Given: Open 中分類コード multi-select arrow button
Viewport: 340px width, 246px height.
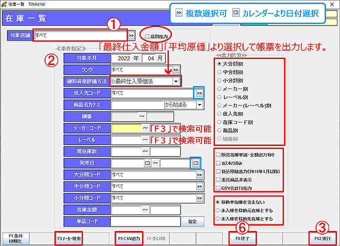Looking at the screenshot, I should coord(199,186).
